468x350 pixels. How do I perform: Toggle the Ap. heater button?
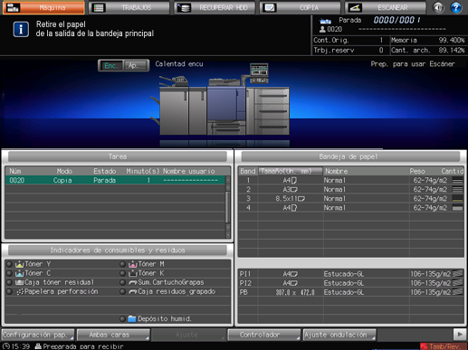point(136,65)
